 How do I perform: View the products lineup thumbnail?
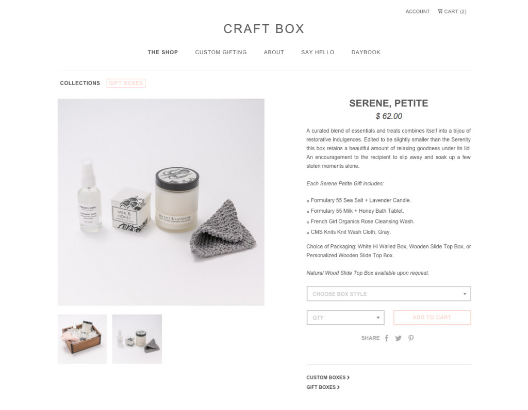(137, 339)
